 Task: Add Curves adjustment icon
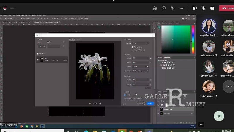pyautogui.click(x=167, y=62)
